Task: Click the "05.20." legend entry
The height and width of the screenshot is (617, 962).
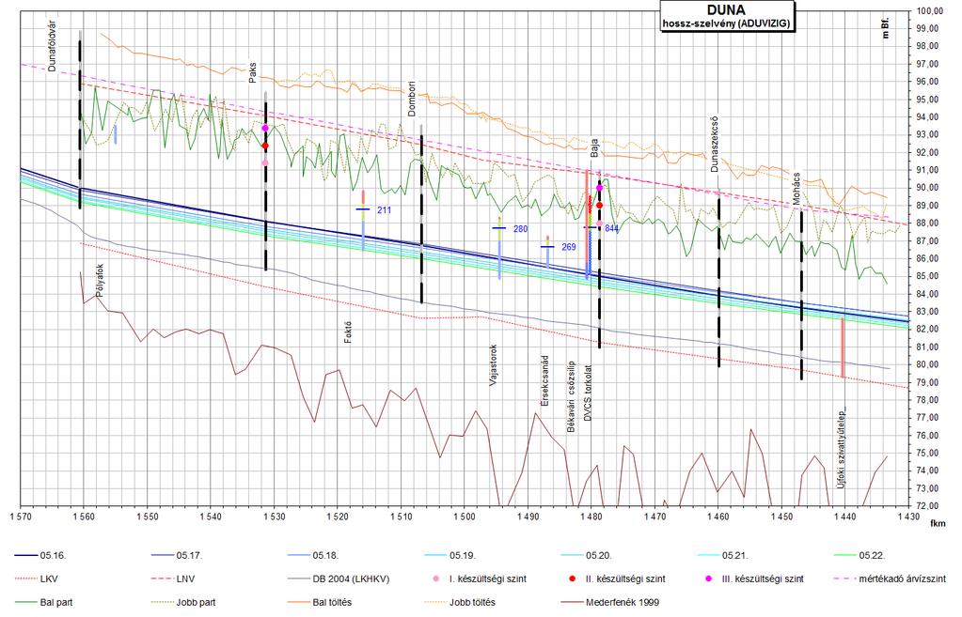Action: tap(585, 556)
